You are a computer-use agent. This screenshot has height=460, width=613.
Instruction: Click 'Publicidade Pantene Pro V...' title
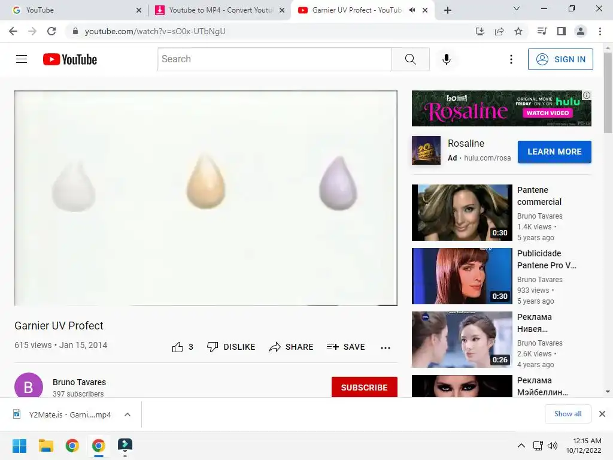(547, 259)
